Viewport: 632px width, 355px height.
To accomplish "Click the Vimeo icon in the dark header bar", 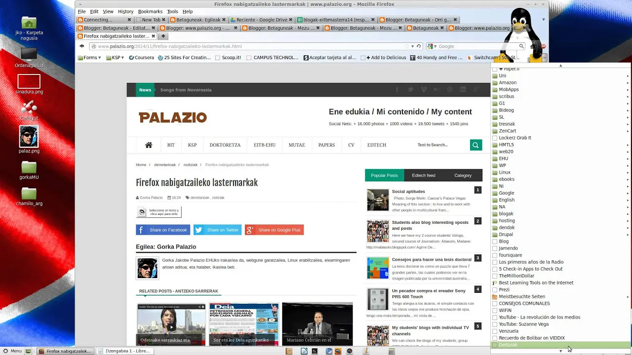I will 424,90.
